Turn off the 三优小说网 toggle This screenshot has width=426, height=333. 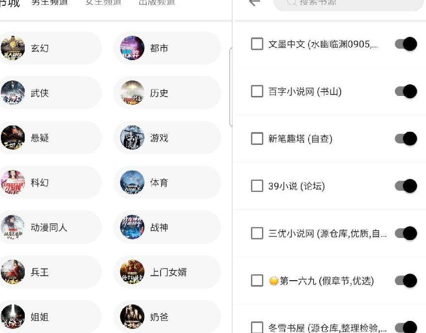(x=406, y=233)
